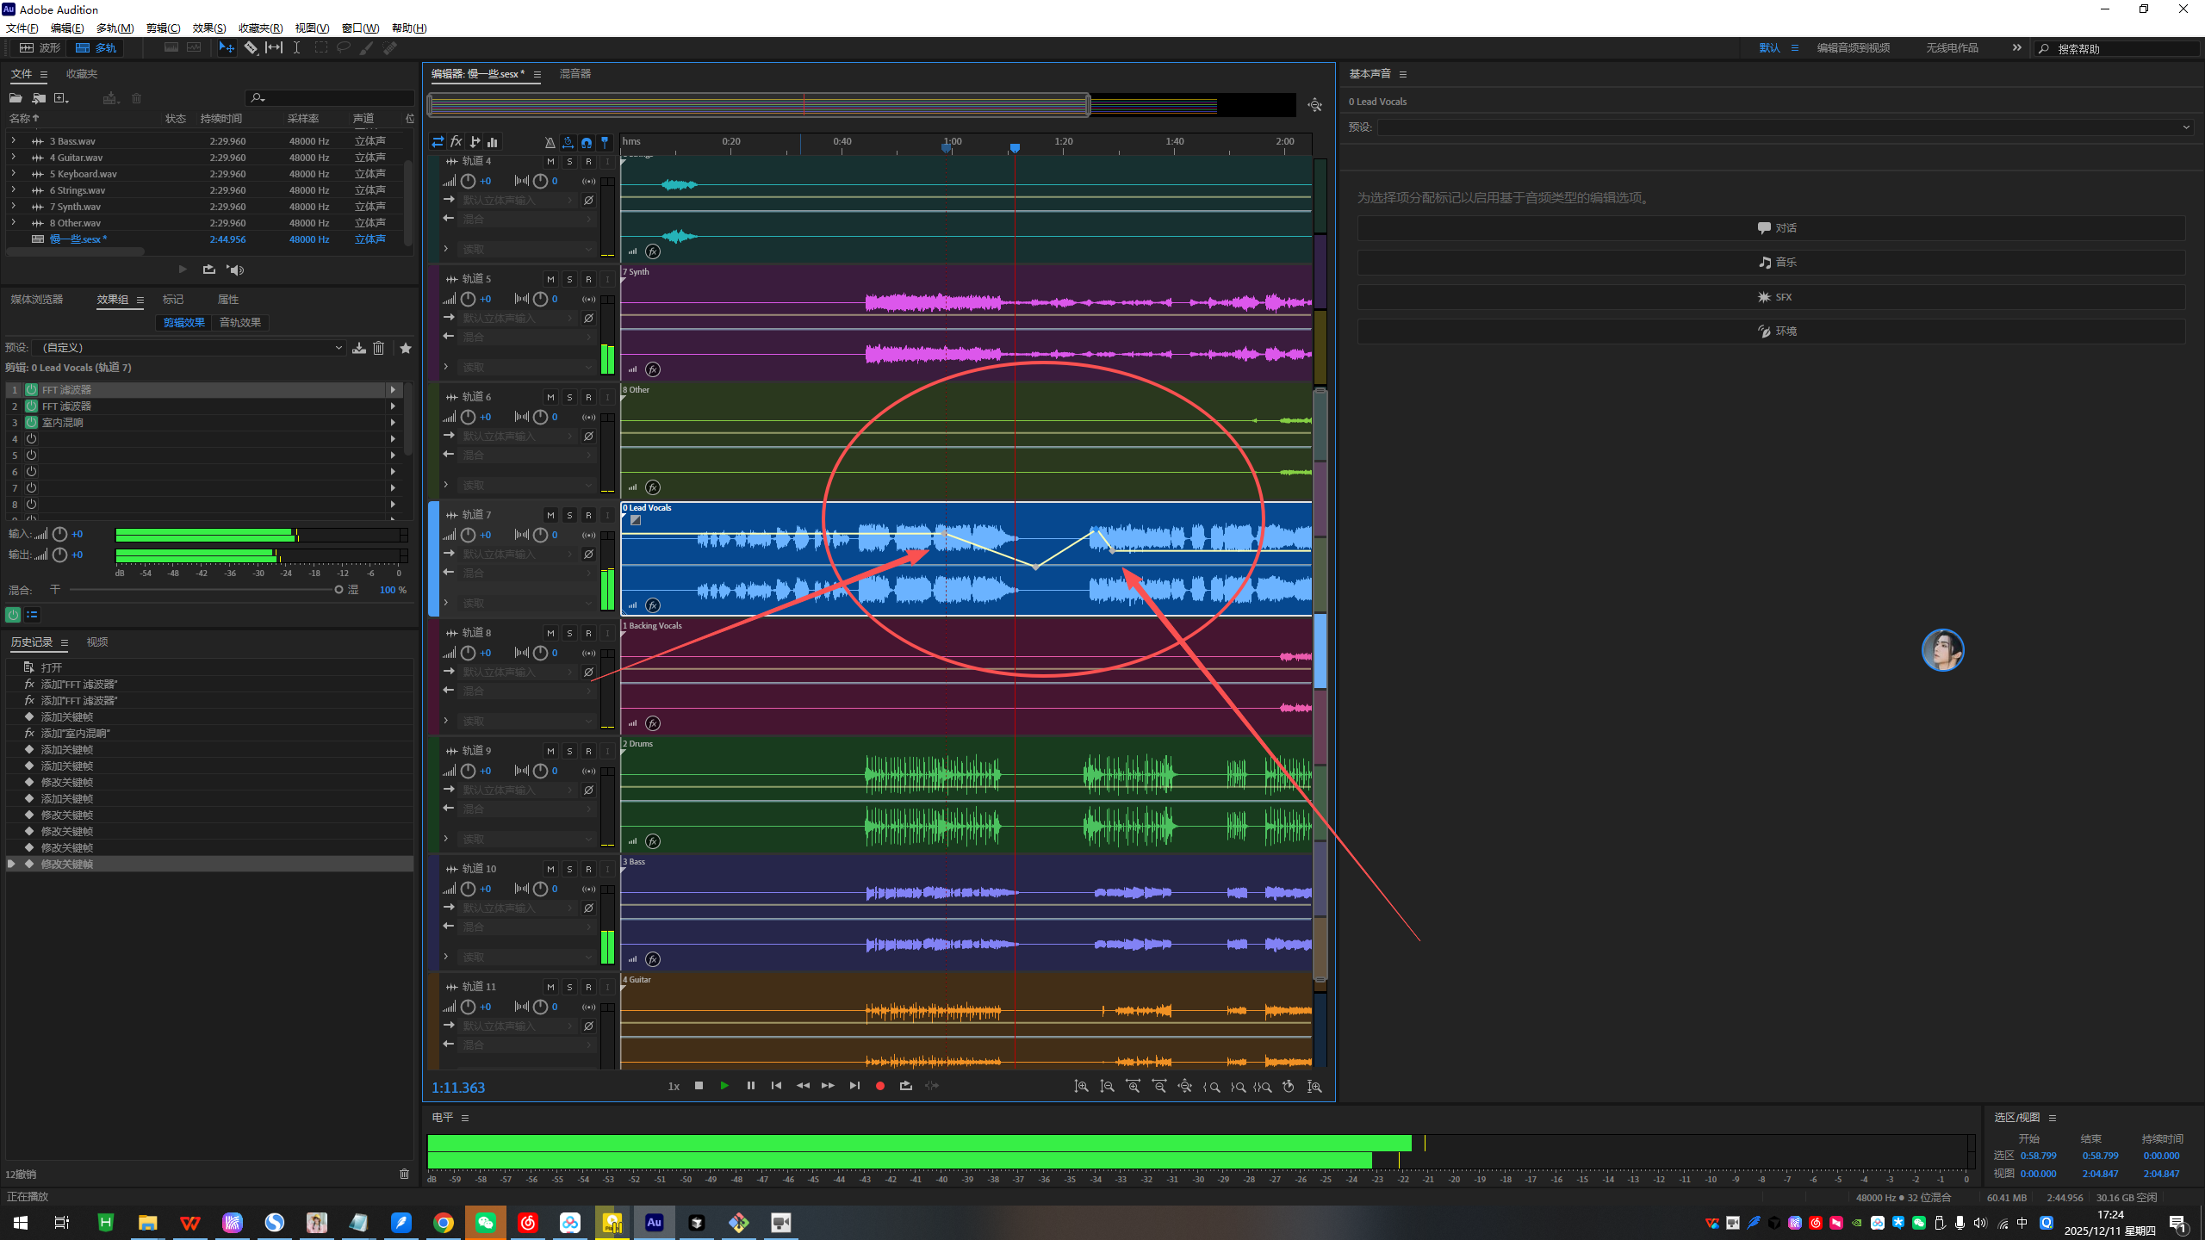Save effects preset icon in rack

click(359, 348)
